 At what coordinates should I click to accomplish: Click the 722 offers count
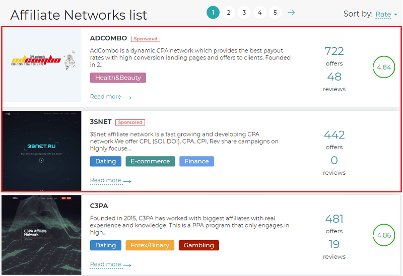tap(334, 51)
